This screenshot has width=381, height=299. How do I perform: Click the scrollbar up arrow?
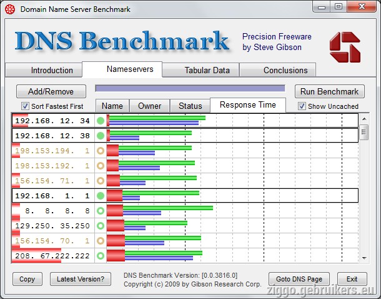(364, 119)
